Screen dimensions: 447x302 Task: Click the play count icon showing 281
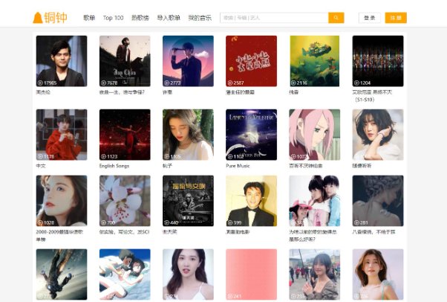pos(356,222)
